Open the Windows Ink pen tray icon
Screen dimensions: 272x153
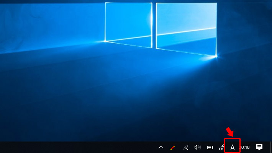(221, 148)
